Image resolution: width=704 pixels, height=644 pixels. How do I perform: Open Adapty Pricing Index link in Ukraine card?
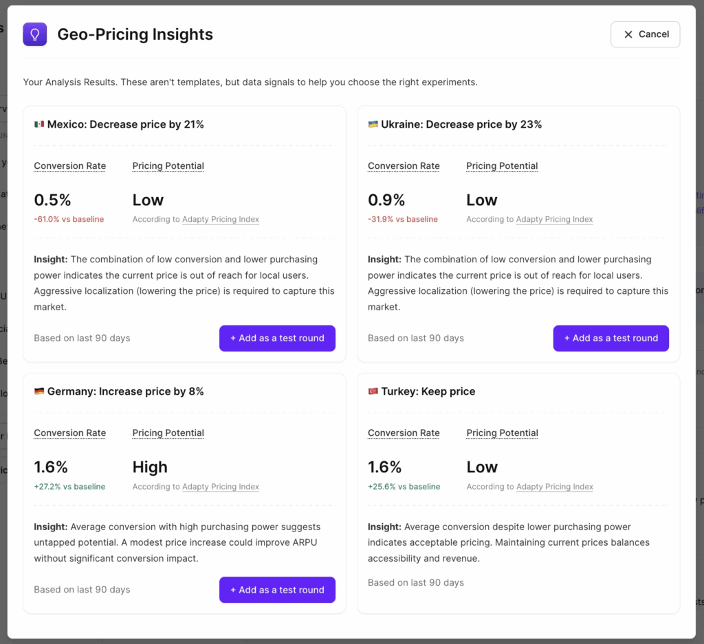coord(554,219)
